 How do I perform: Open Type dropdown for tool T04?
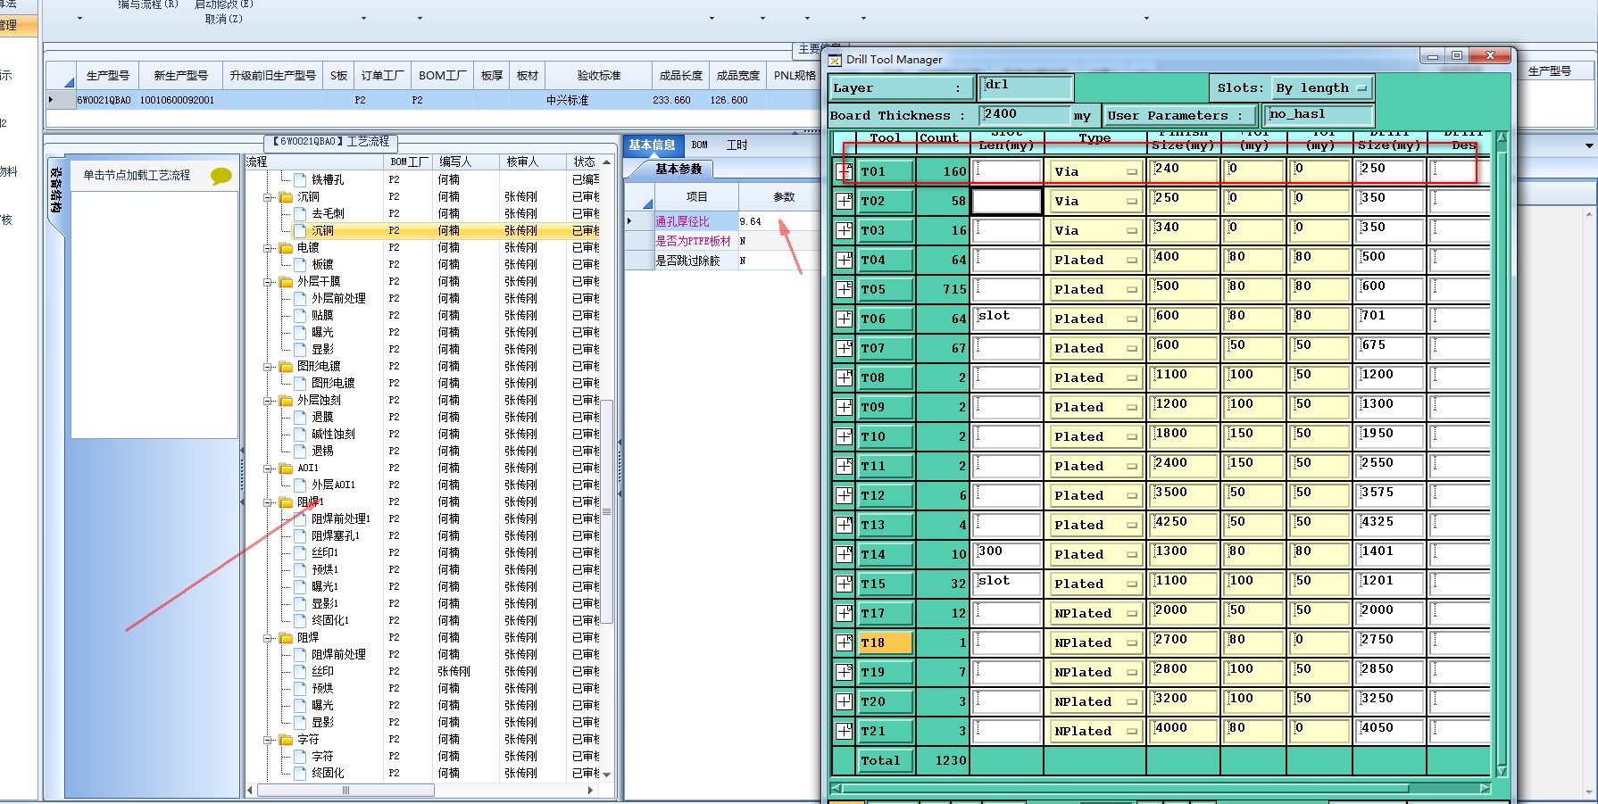coord(1094,260)
